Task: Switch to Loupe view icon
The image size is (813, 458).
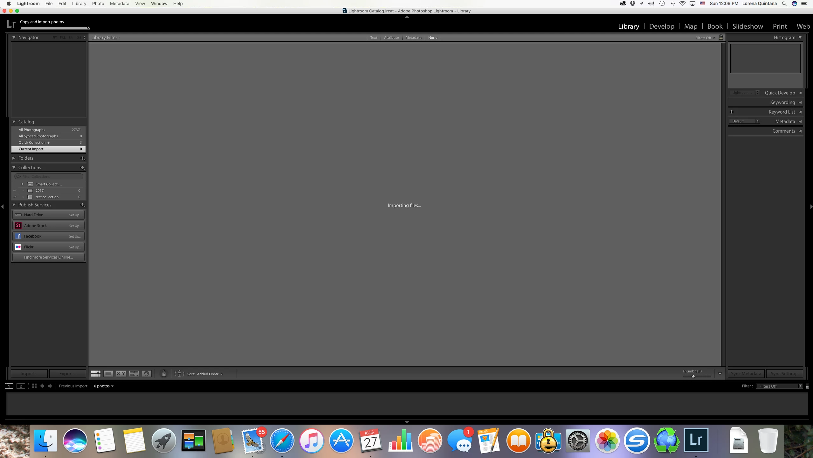Action: pos(108,374)
